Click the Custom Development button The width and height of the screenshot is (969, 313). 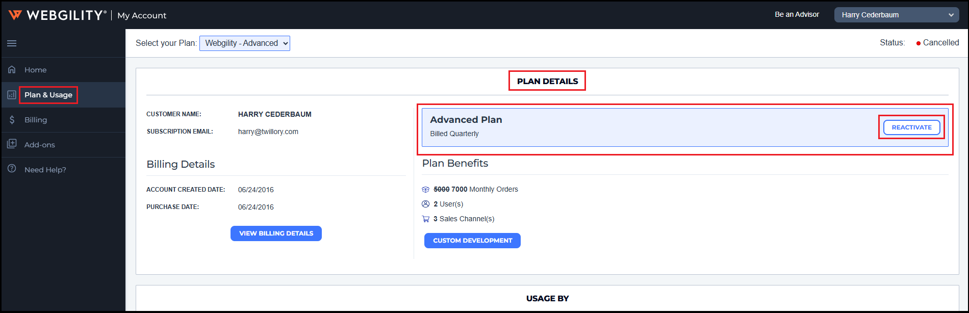pos(472,241)
